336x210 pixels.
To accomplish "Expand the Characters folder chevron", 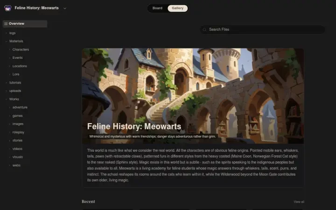I will click(9, 49).
